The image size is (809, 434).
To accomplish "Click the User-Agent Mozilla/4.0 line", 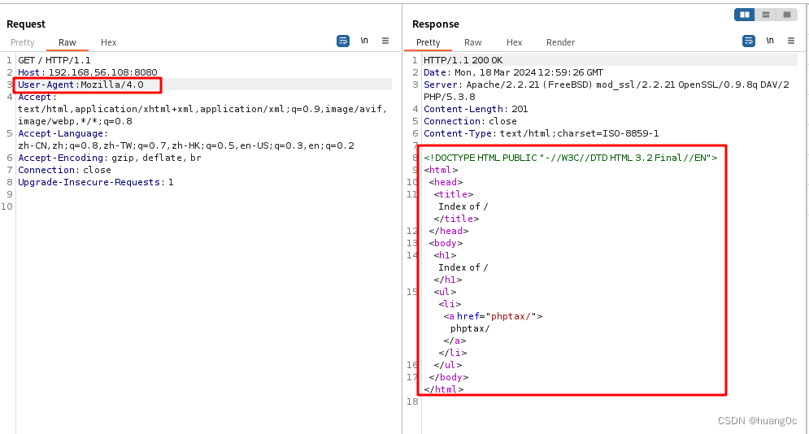I will click(81, 85).
